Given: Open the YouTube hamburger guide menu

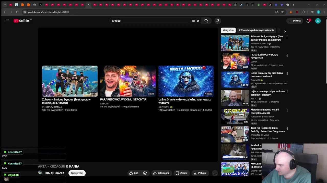Looking at the screenshot, I should [x=7, y=21].
